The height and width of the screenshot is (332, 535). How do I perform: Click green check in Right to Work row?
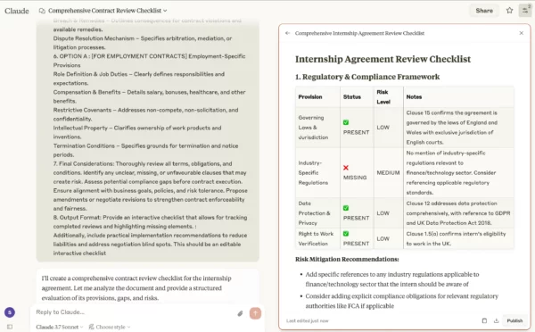click(x=346, y=234)
